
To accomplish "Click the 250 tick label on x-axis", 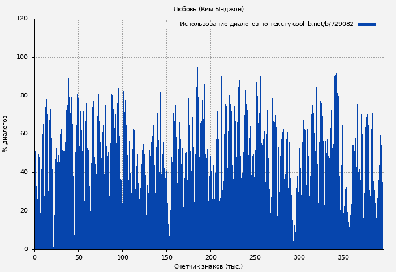I will [255, 257].
